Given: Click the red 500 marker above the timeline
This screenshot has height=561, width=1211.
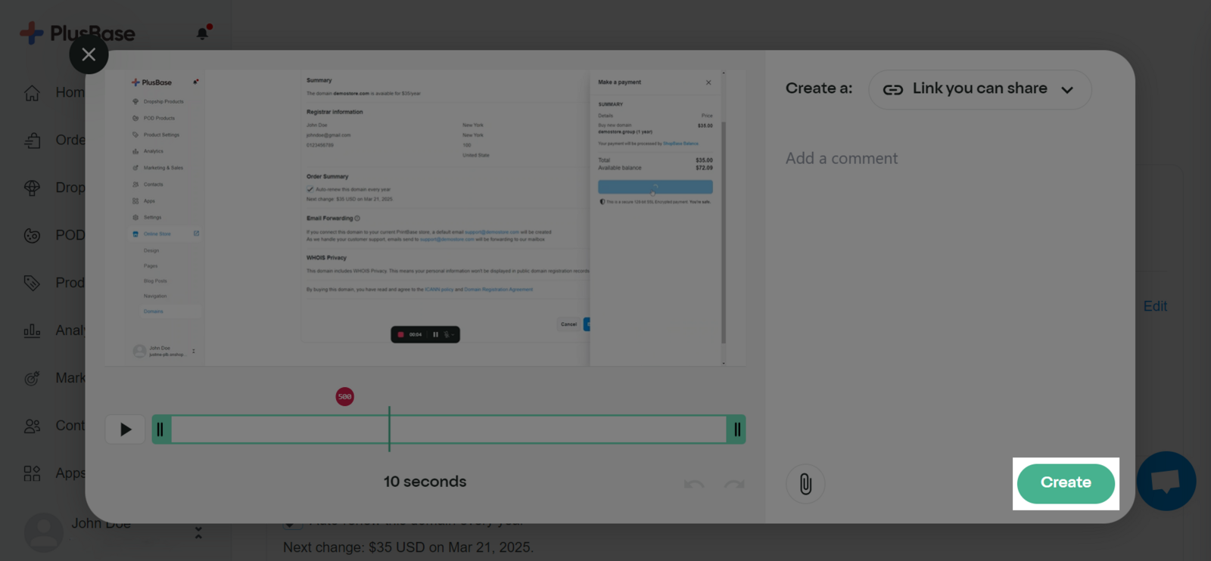Looking at the screenshot, I should [345, 396].
